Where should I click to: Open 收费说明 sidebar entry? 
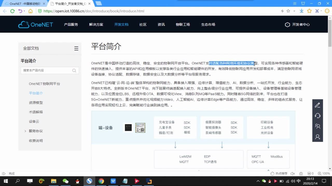click(x=36, y=141)
